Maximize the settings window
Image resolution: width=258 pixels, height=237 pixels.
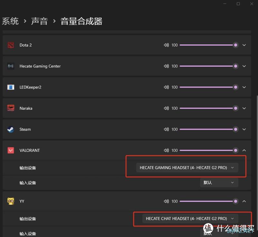(x=238, y=4)
